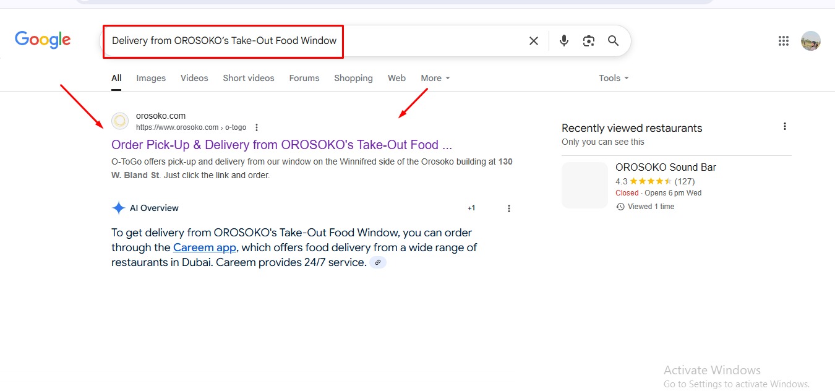Image resolution: width=835 pixels, height=391 pixels.
Task: Open Recently viewed restaurants options menu
Action: coord(784,126)
